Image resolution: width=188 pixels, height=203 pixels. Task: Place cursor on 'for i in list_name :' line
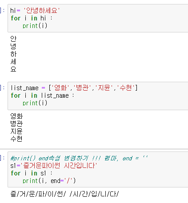point(42,96)
